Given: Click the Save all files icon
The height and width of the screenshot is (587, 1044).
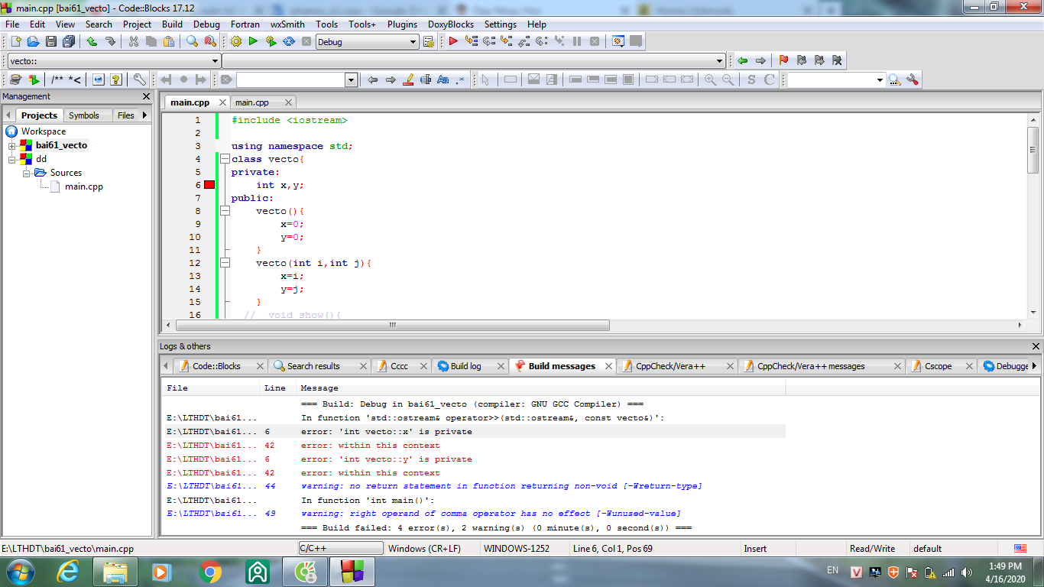Looking at the screenshot, I should [x=69, y=42].
